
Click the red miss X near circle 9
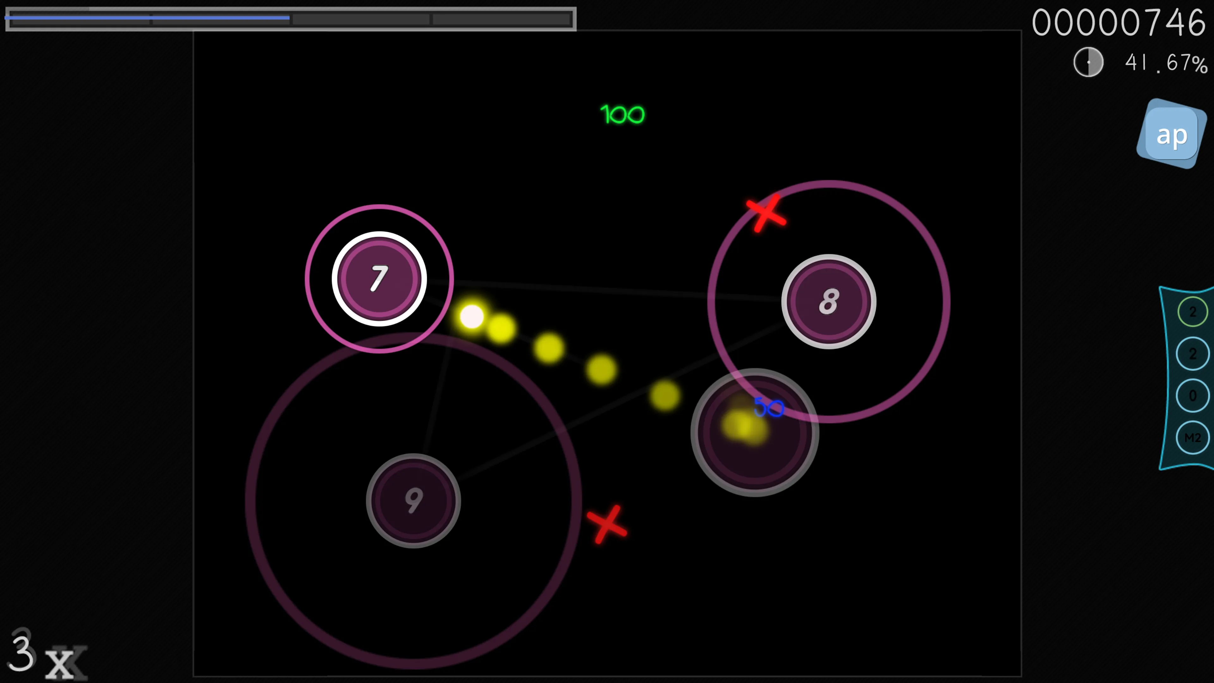click(607, 524)
